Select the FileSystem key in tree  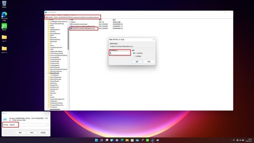tap(54, 101)
